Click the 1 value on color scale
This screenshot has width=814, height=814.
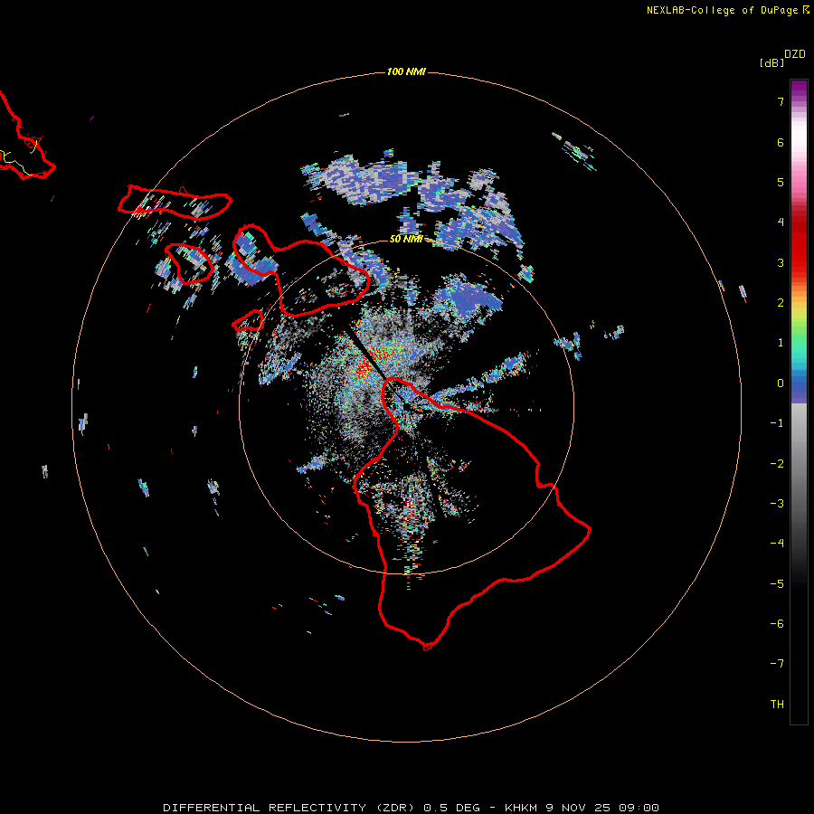(781, 343)
